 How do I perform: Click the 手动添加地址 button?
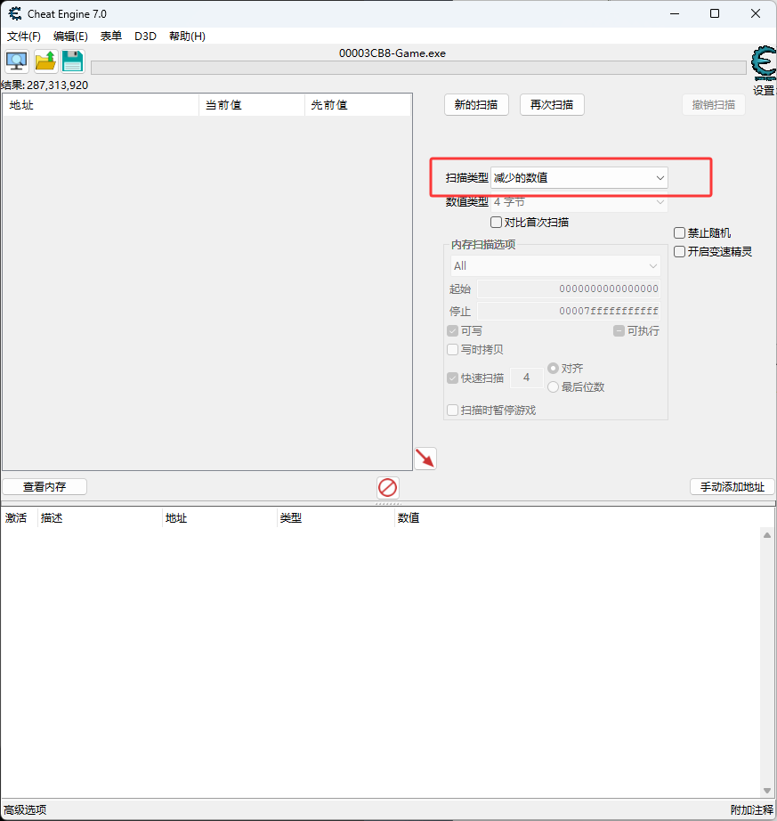[x=732, y=487]
